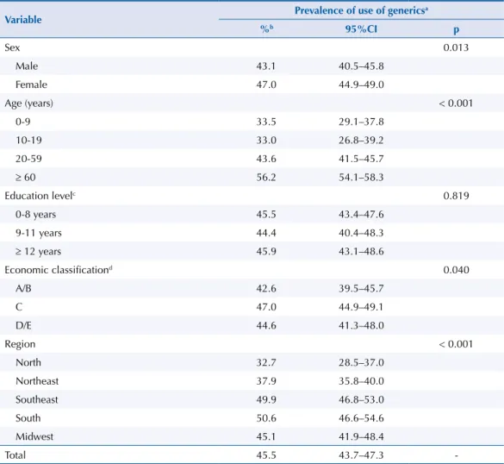This screenshot has height=464, width=504.
Task: Select the '≥ 12 years' education label
Action: click(x=38, y=252)
